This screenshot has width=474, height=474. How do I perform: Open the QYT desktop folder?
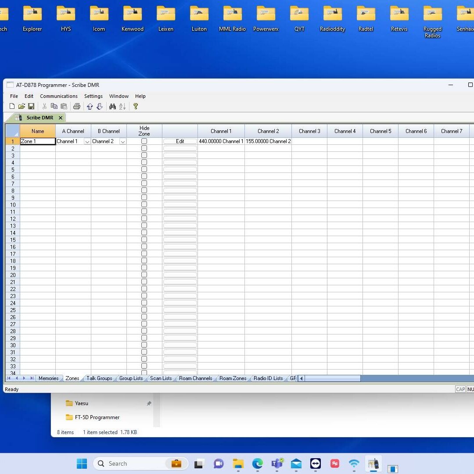(299, 19)
